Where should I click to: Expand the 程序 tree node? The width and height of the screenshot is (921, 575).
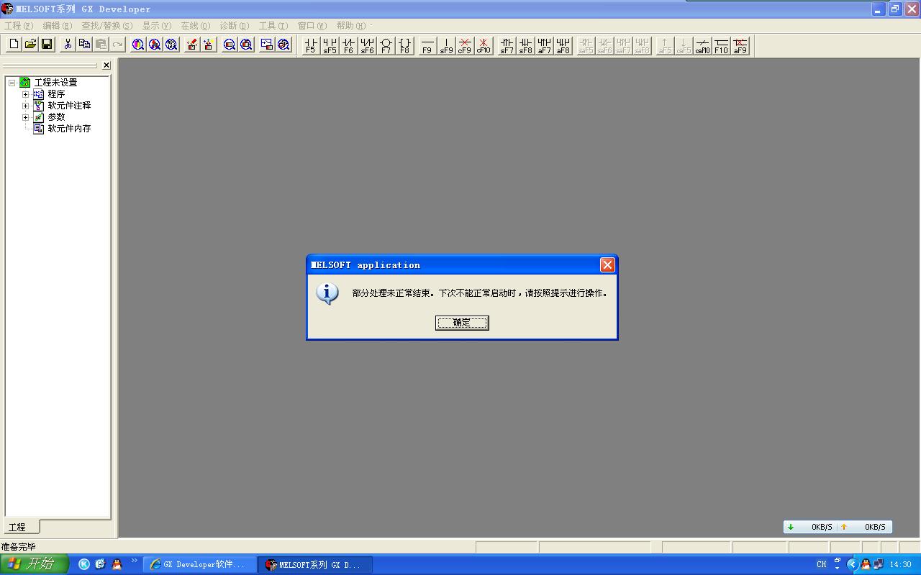26,94
